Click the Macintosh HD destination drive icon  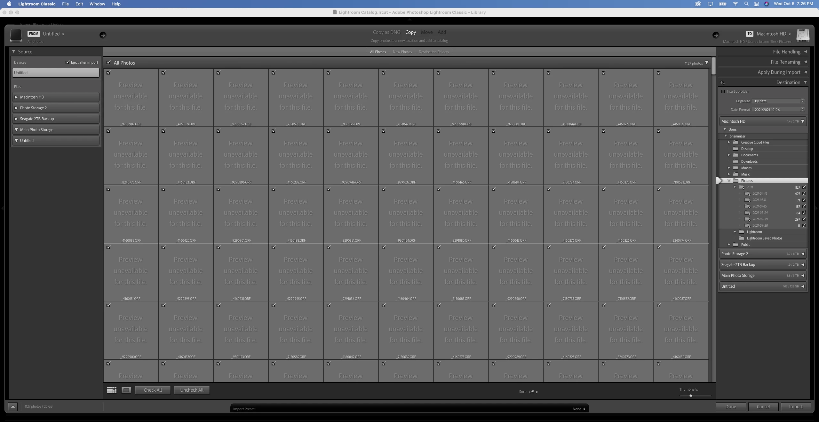pyautogui.click(x=803, y=35)
